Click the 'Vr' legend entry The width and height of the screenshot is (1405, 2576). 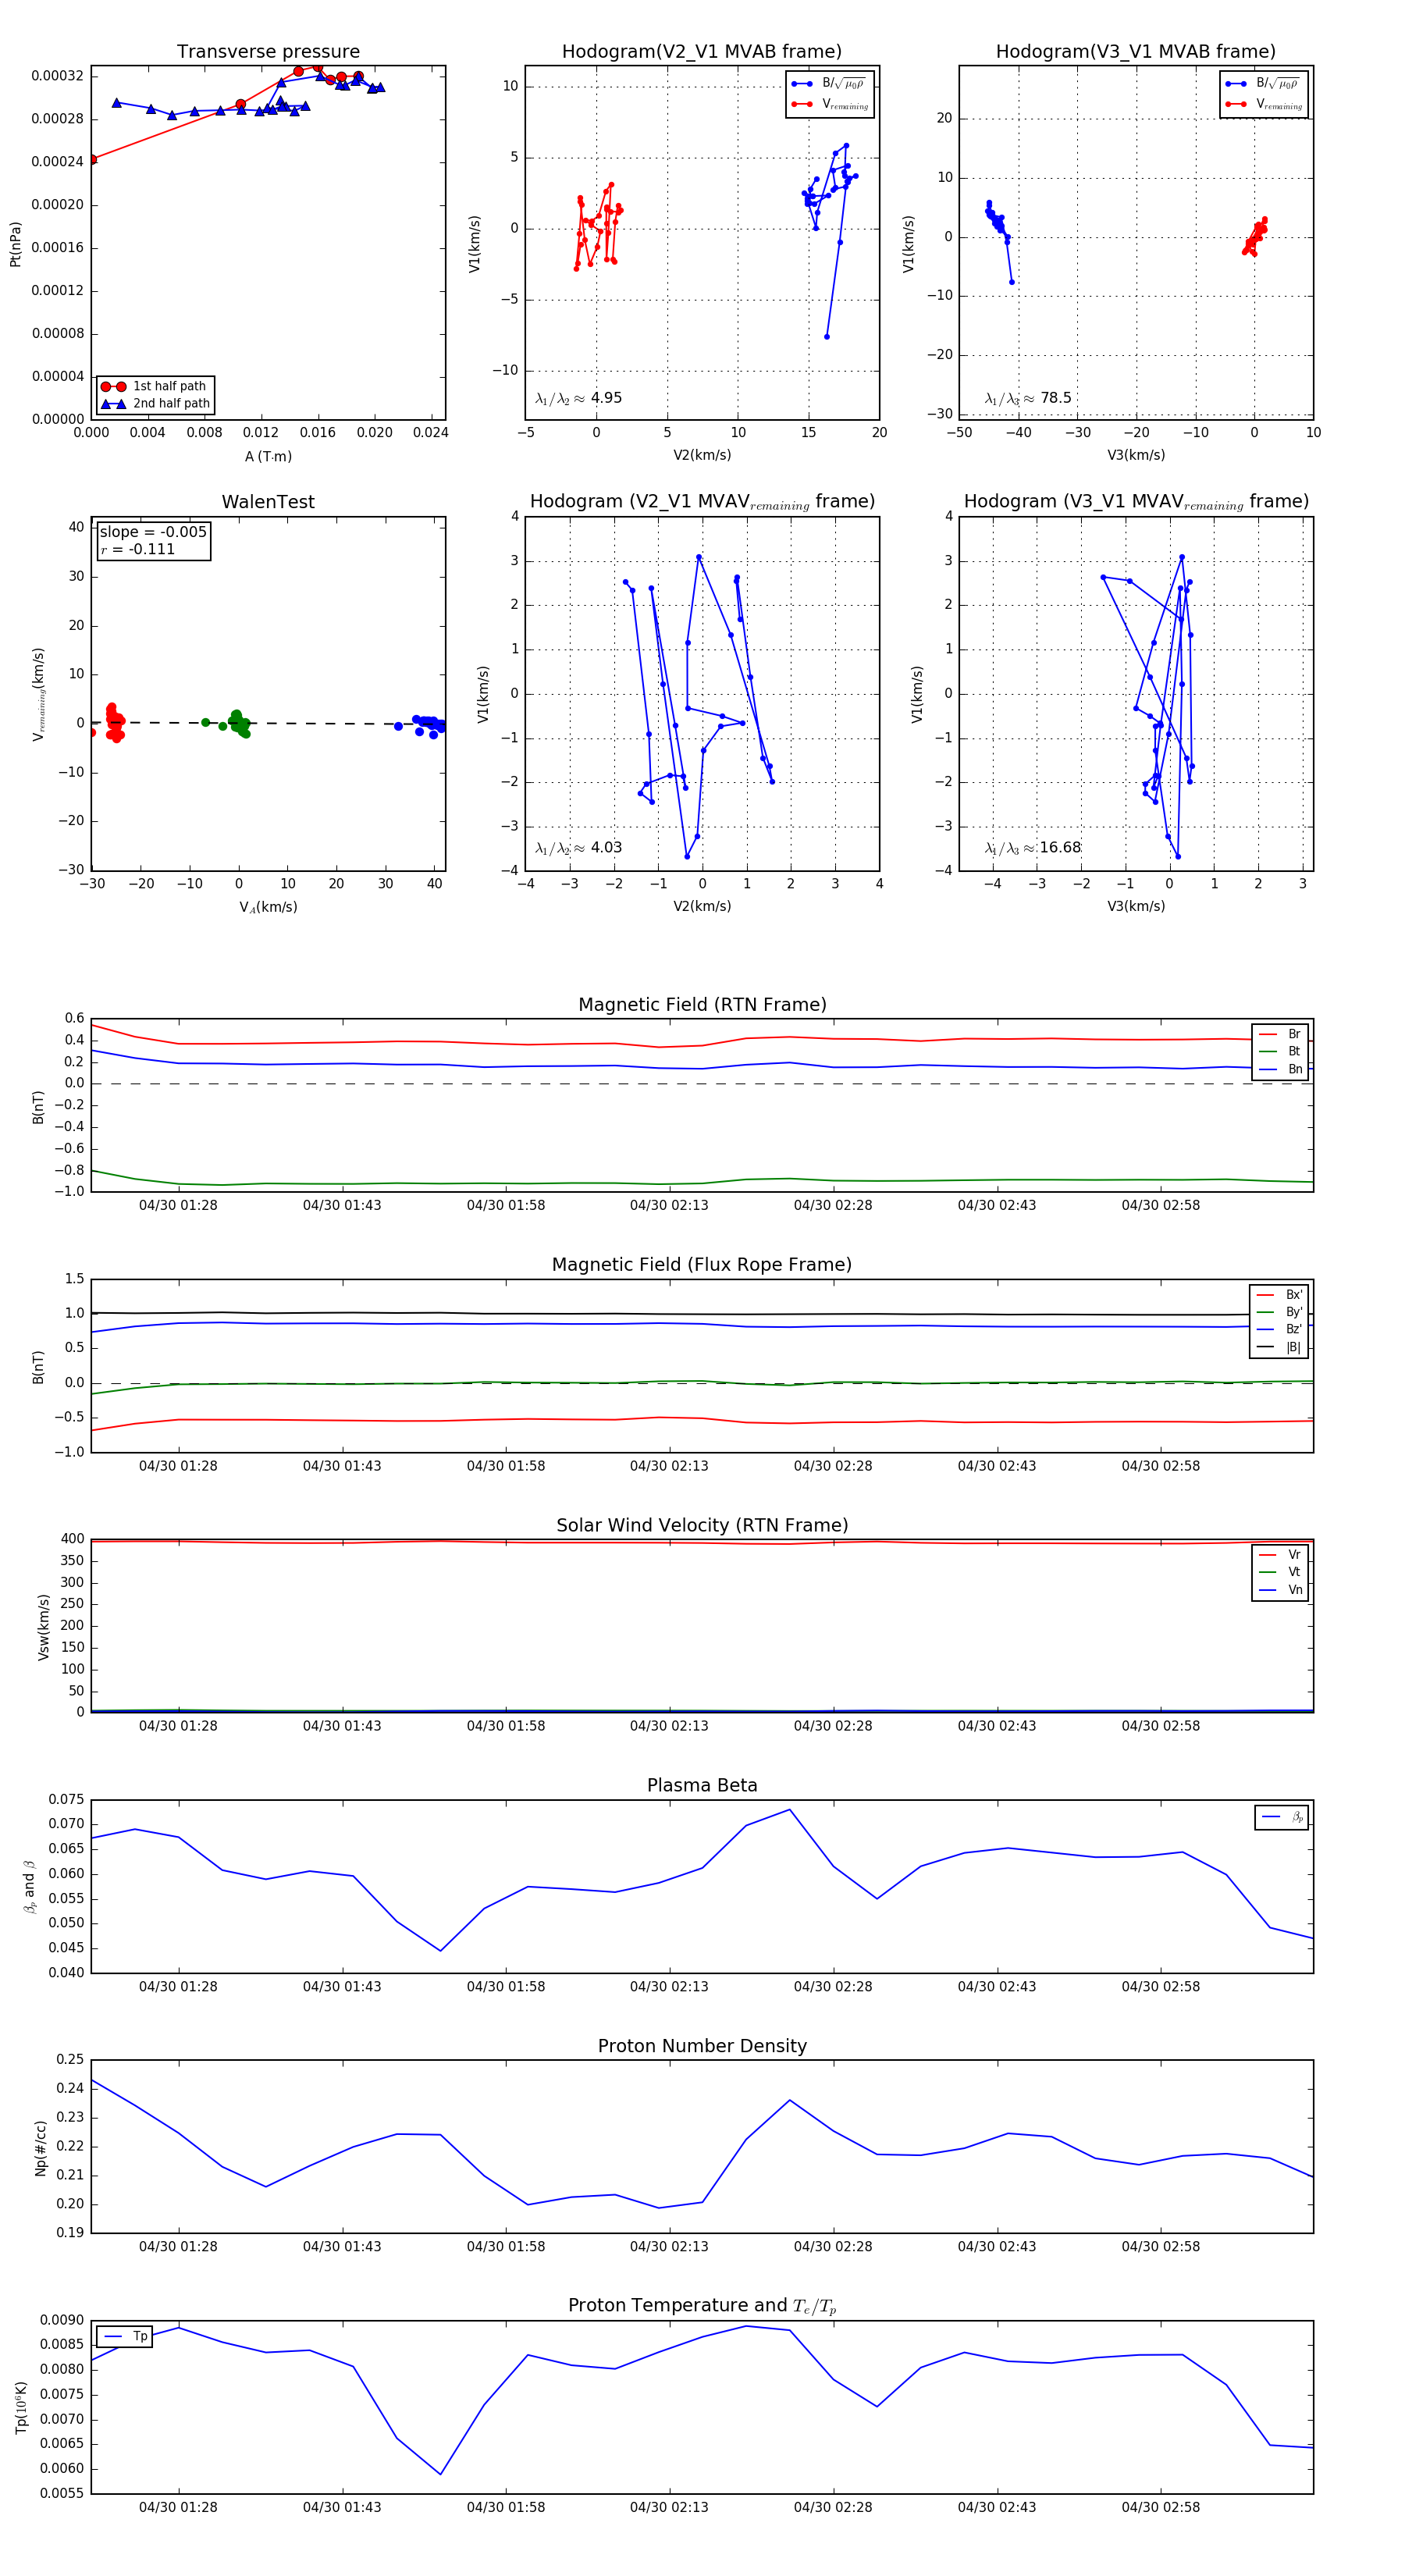tap(1280, 1555)
